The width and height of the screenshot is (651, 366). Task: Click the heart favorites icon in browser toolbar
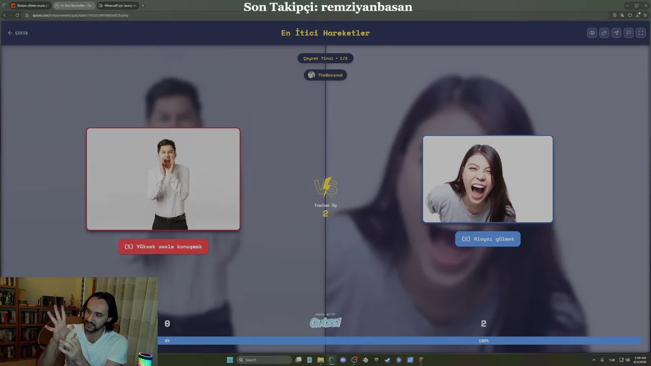click(630, 15)
